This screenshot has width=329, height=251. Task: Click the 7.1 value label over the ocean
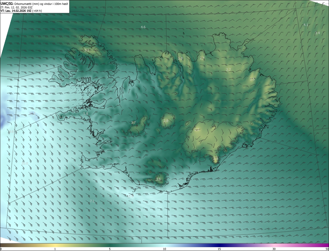pyautogui.click(x=92, y=201)
